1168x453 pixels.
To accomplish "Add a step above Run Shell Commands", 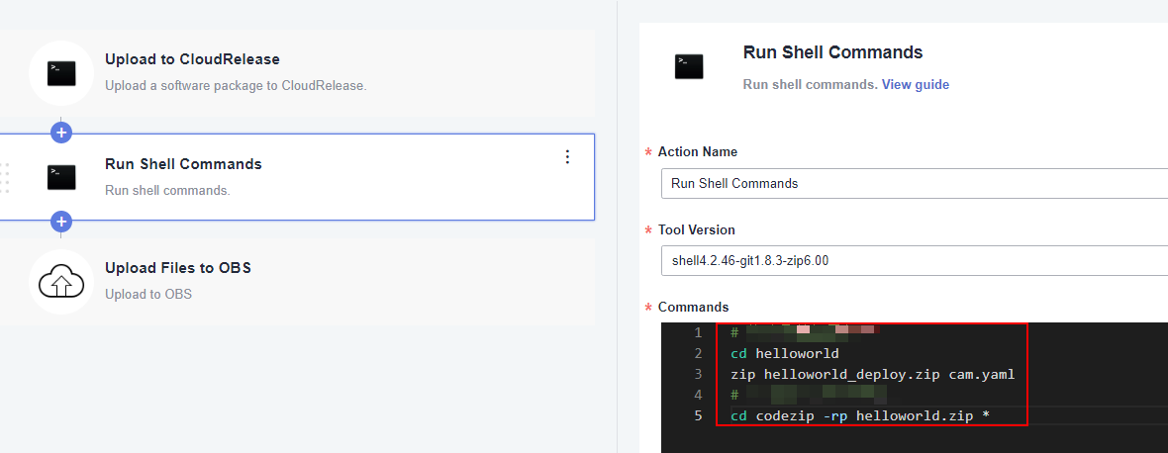I will tap(61, 132).
